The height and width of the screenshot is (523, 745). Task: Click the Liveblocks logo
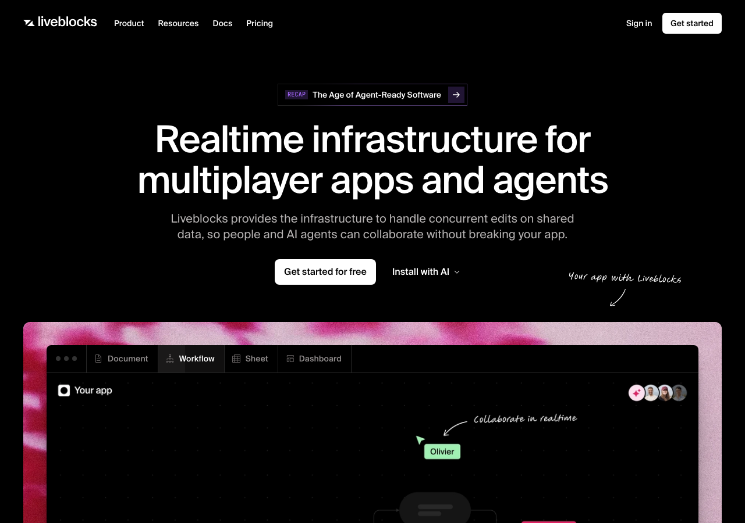click(60, 22)
